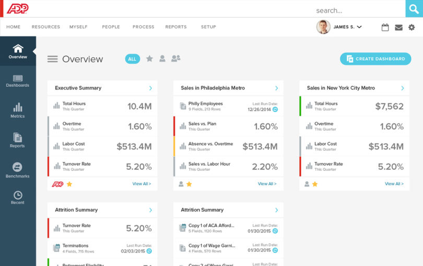The width and height of the screenshot is (423, 266).
Task: Open Terminations report row
Action: (102, 248)
